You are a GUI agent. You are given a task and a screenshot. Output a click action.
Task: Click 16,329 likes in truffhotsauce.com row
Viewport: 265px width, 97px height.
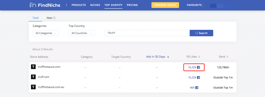(192, 67)
